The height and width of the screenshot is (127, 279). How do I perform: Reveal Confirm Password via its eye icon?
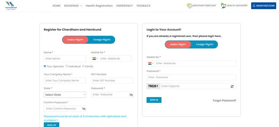84,109
